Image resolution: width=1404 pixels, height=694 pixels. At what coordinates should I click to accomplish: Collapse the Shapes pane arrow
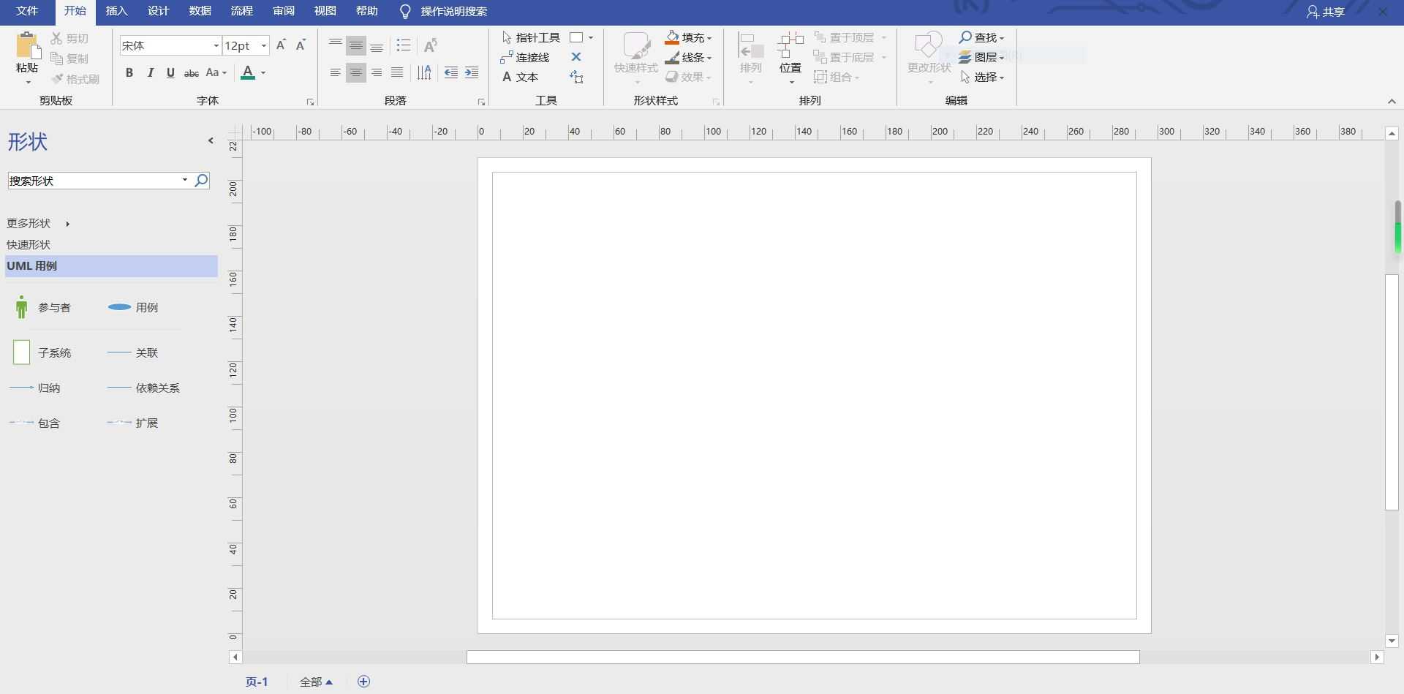[x=211, y=140]
